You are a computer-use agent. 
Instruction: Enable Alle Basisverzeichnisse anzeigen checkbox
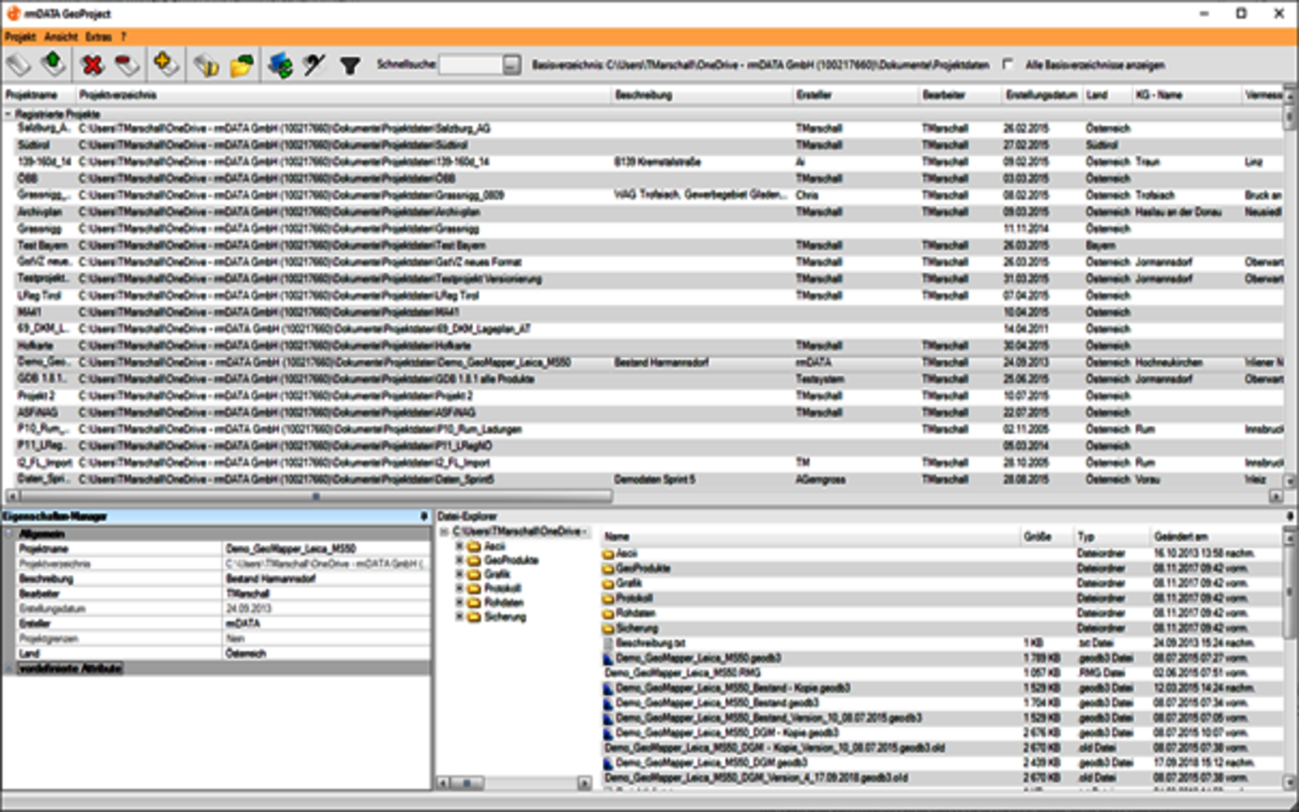[x=1008, y=64]
